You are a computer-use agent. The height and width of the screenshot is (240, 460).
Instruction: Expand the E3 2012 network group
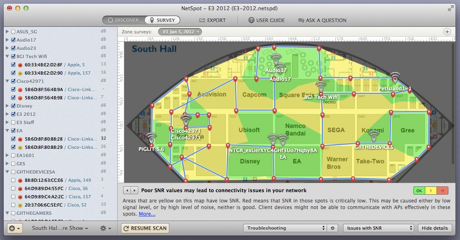pyautogui.click(x=7, y=114)
